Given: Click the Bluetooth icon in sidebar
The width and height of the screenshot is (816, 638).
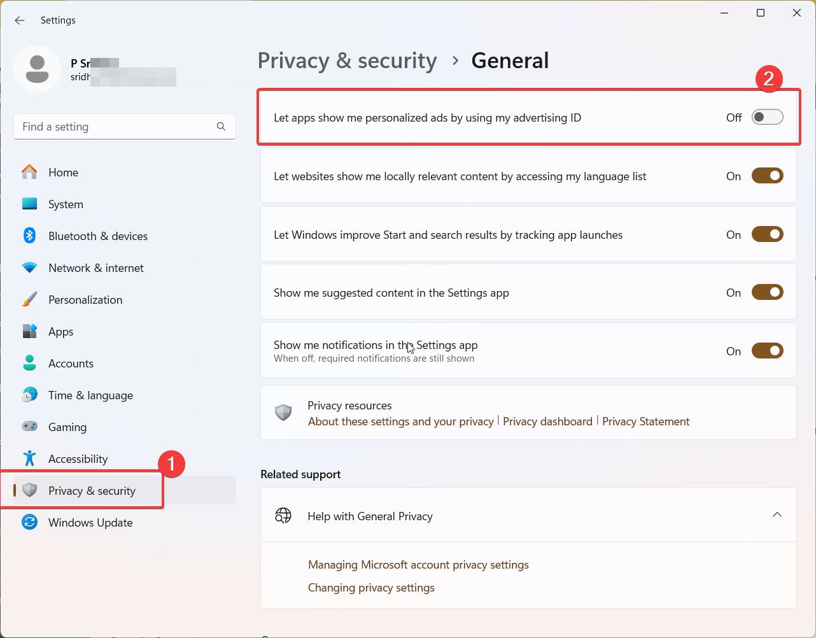Looking at the screenshot, I should tap(29, 236).
